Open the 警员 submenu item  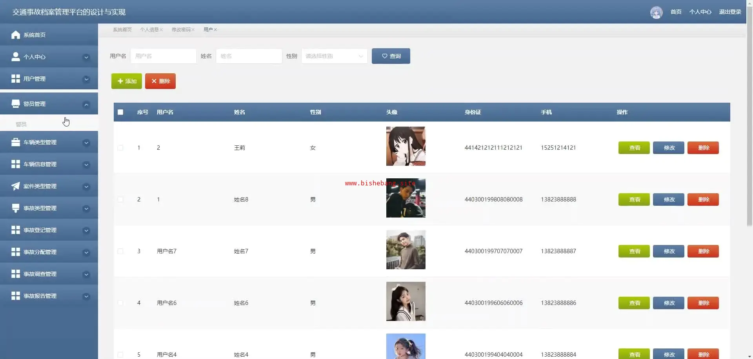click(21, 124)
